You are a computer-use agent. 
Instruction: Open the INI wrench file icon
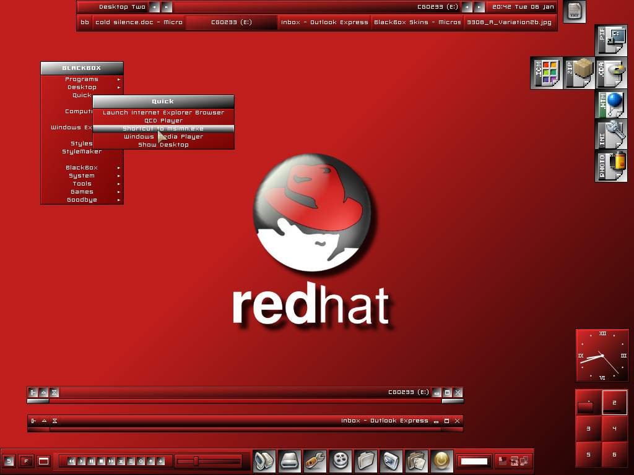(611, 135)
